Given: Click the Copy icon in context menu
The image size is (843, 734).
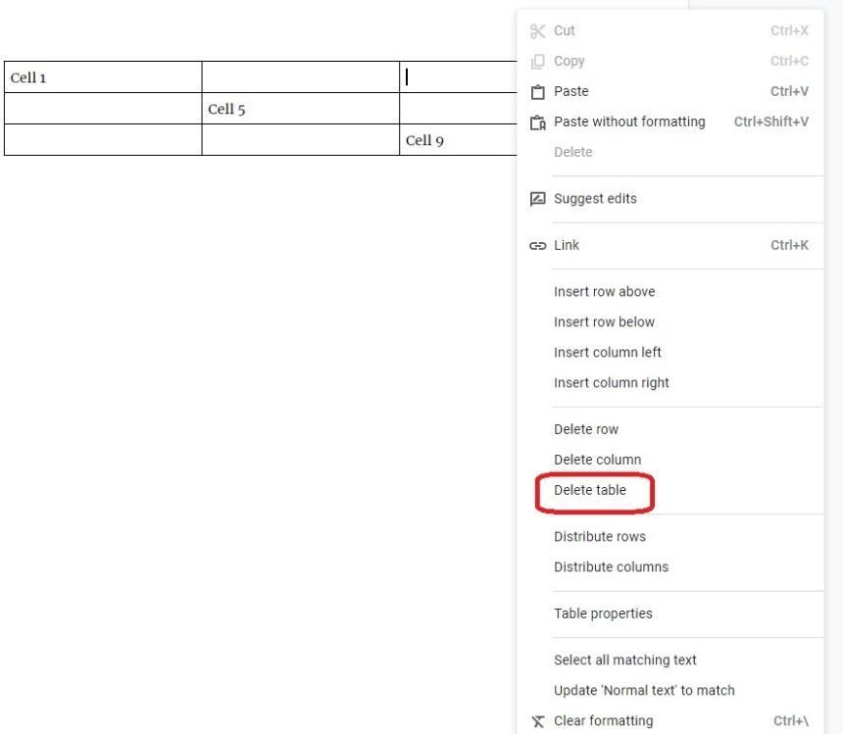Looking at the screenshot, I should [x=537, y=62].
